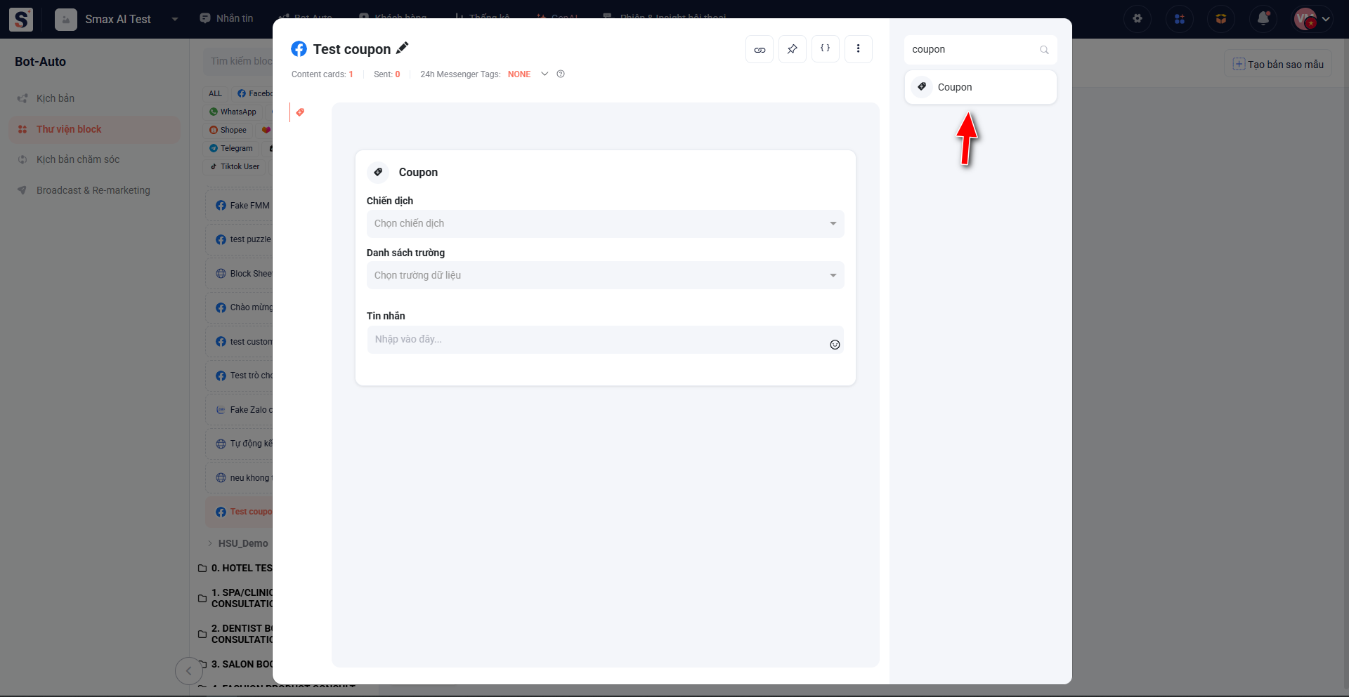Open Kịch bản in the sidebar
This screenshot has height=697, width=1349.
56,98
